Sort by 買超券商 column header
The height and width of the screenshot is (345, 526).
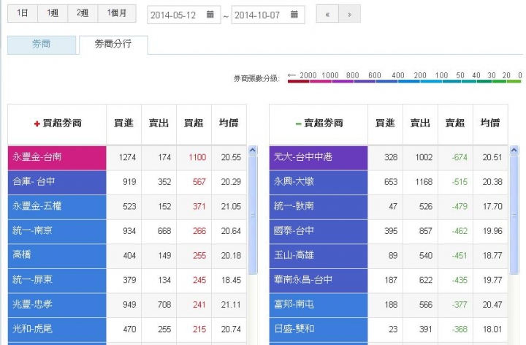click(58, 124)
